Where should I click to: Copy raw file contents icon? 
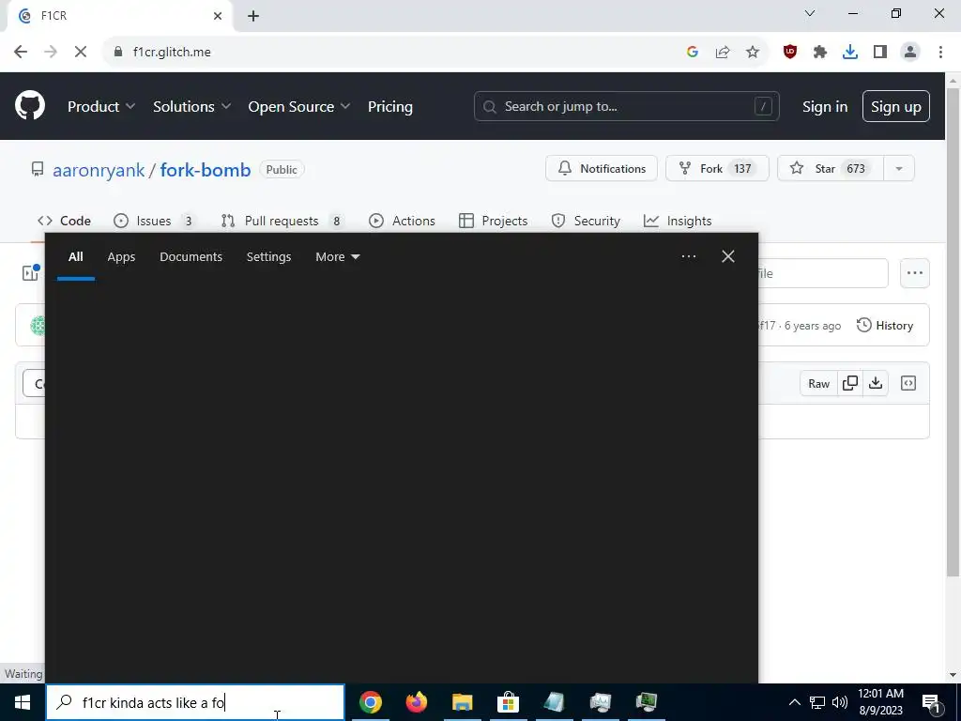pyautogui.click(x=850, y=383)
